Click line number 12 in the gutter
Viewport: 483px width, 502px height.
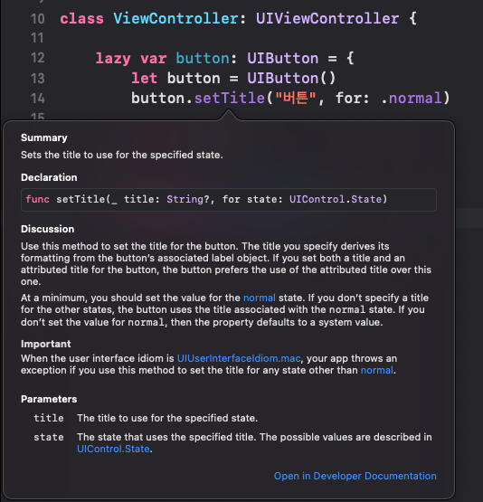click(x=38, y=58)
